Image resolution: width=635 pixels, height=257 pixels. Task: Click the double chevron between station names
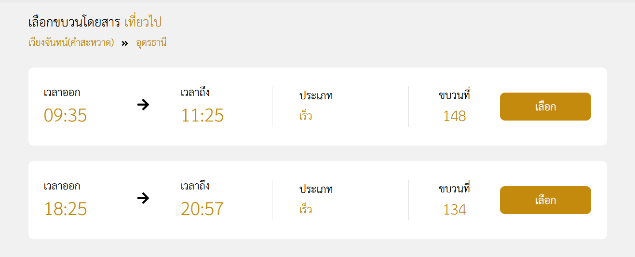[x=125, y=43]
